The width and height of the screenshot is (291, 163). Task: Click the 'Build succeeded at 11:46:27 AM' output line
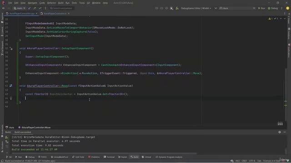[x=35, y=149]
